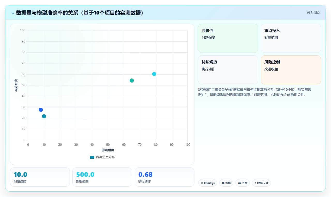
Task: Open the 重点投入 quadrant card
Action: (291, 38)
